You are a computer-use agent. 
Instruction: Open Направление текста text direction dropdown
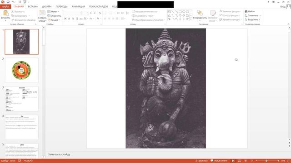coord(145,11)
